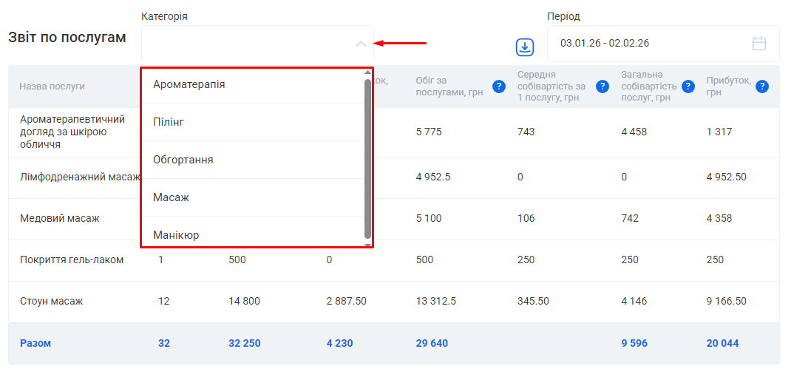Select Ароматерапія from the category list

pos(189,84)
